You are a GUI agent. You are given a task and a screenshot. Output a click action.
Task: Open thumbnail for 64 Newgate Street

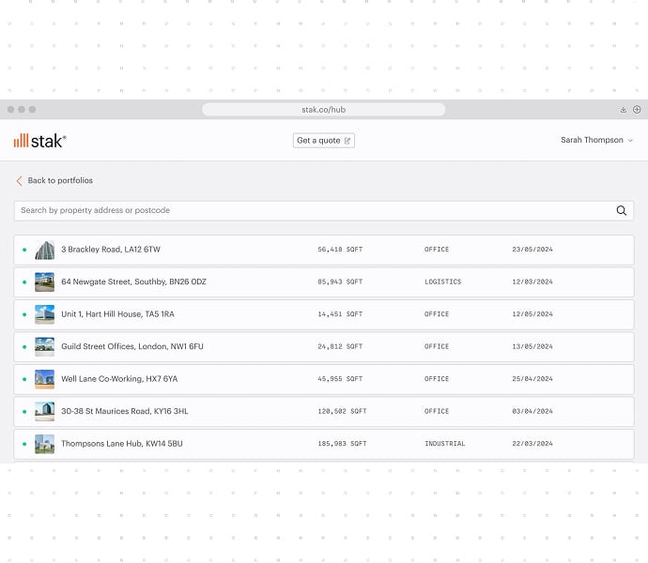[45, 282]
